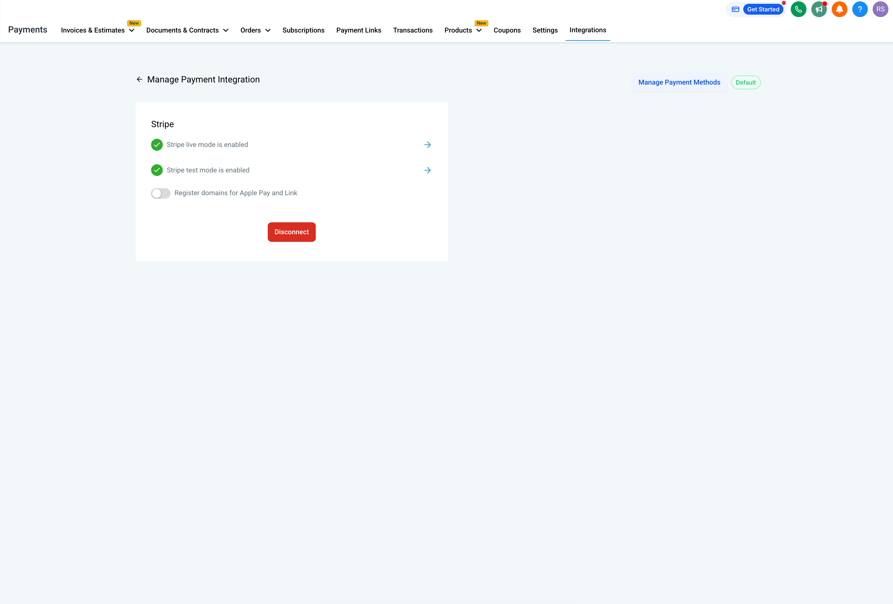This screenshot has width=893, height=604.
Task: Click the back arrow beside Manage Payment Integration
Action: (x=139, y=79)
